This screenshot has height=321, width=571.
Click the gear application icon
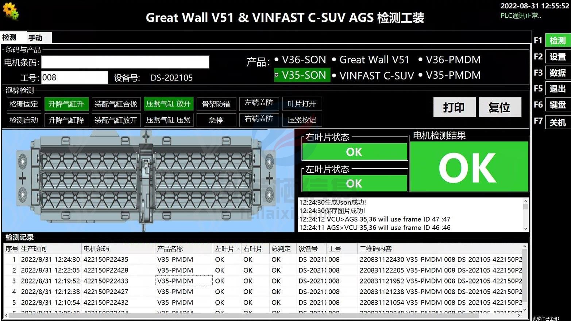coord(11,11)
